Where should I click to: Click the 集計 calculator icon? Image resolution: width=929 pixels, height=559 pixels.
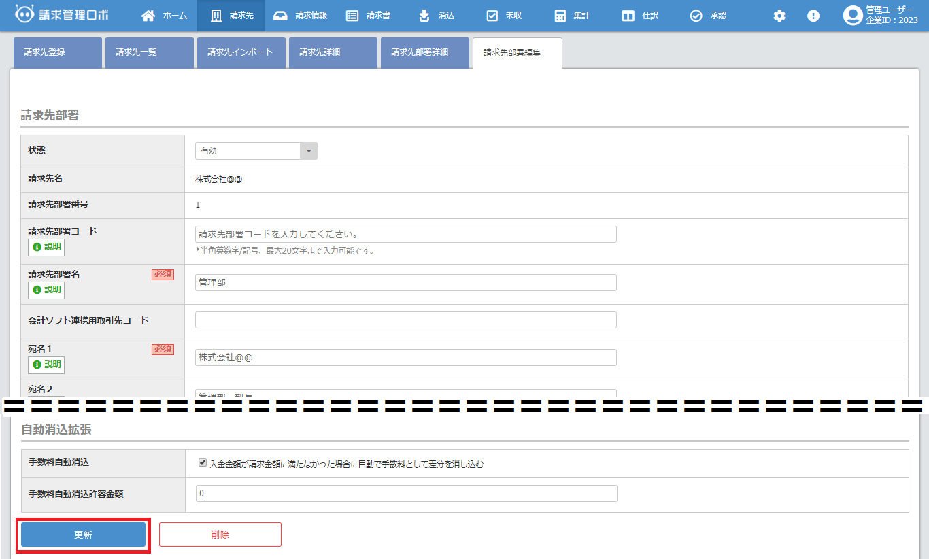pos(560,16)
